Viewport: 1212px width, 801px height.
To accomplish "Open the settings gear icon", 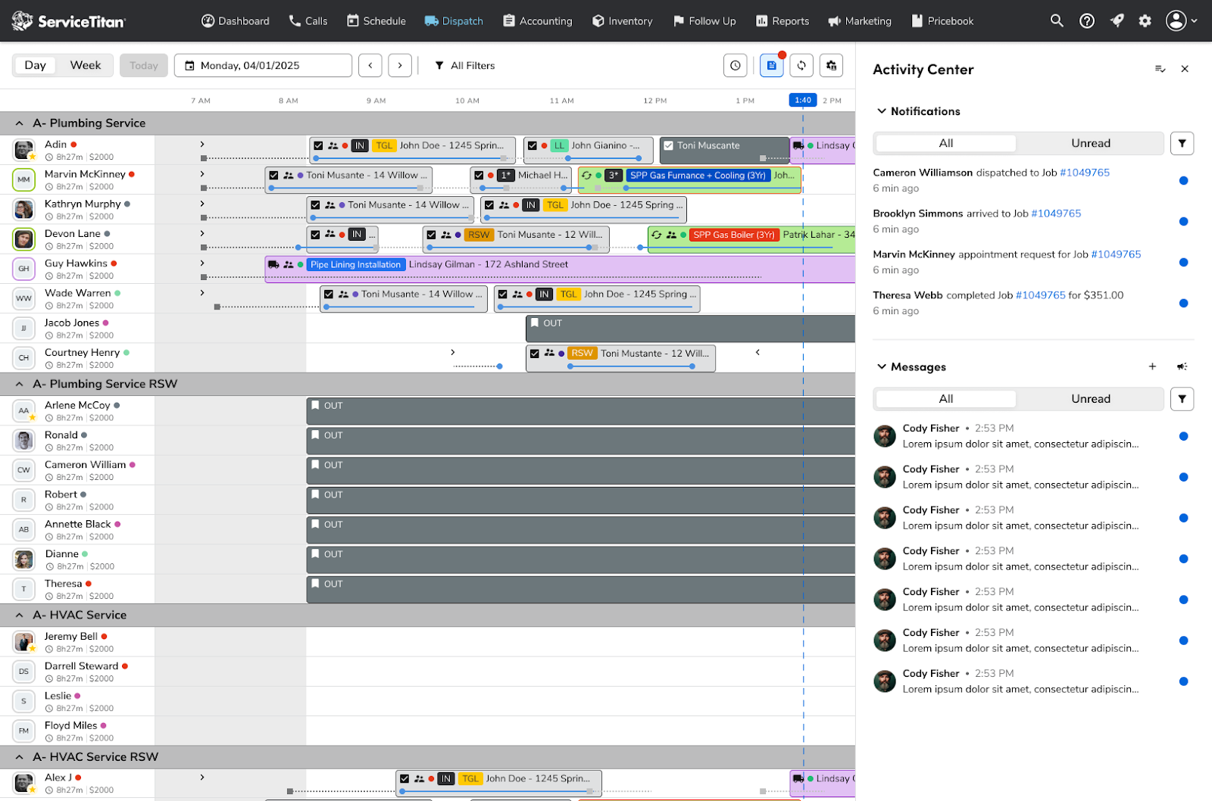I will point(1145,21).
